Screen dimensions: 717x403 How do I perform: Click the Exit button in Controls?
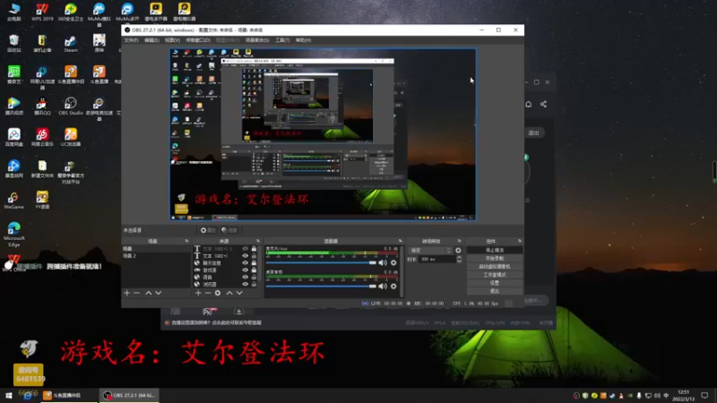495,291
